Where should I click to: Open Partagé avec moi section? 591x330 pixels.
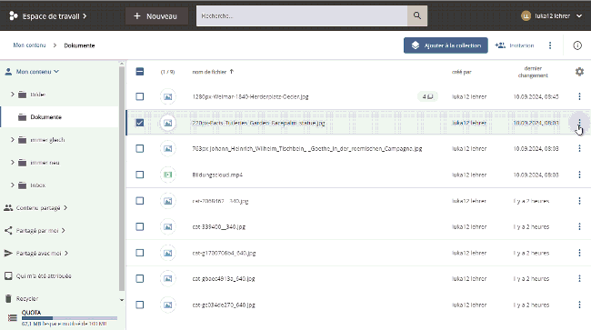click(x=38, y=253)
